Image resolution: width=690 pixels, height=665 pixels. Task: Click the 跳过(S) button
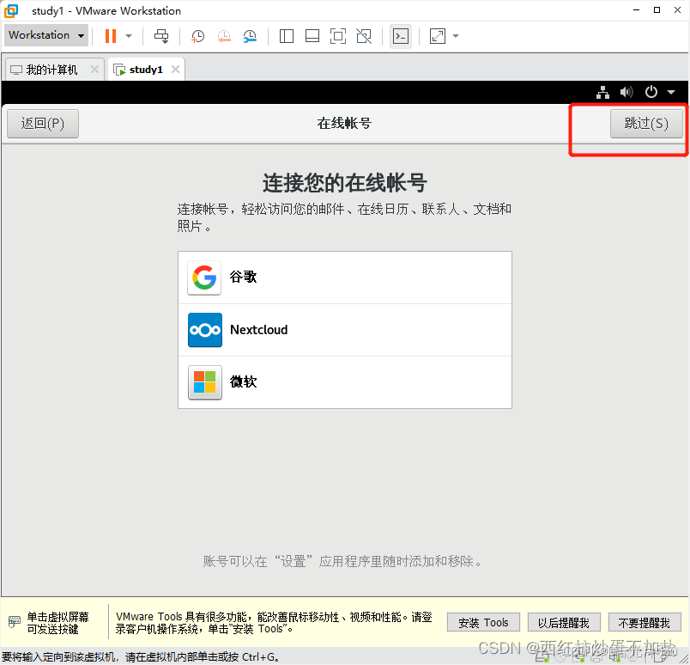coord(646,124)
